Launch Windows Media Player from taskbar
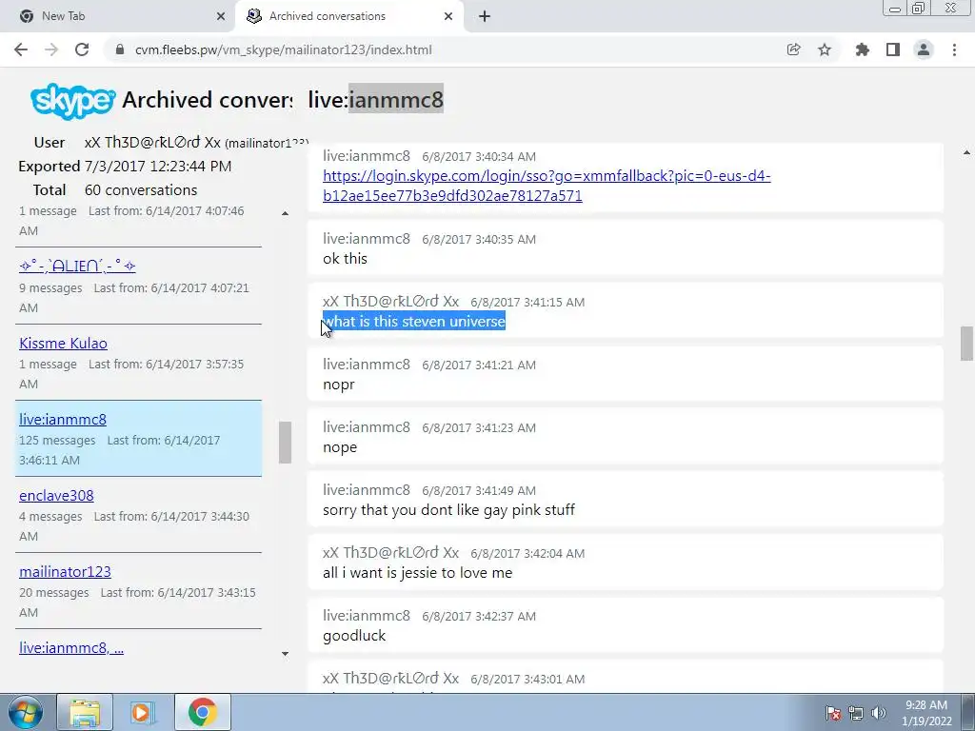 pyautogui.click(x=142, y=712)
